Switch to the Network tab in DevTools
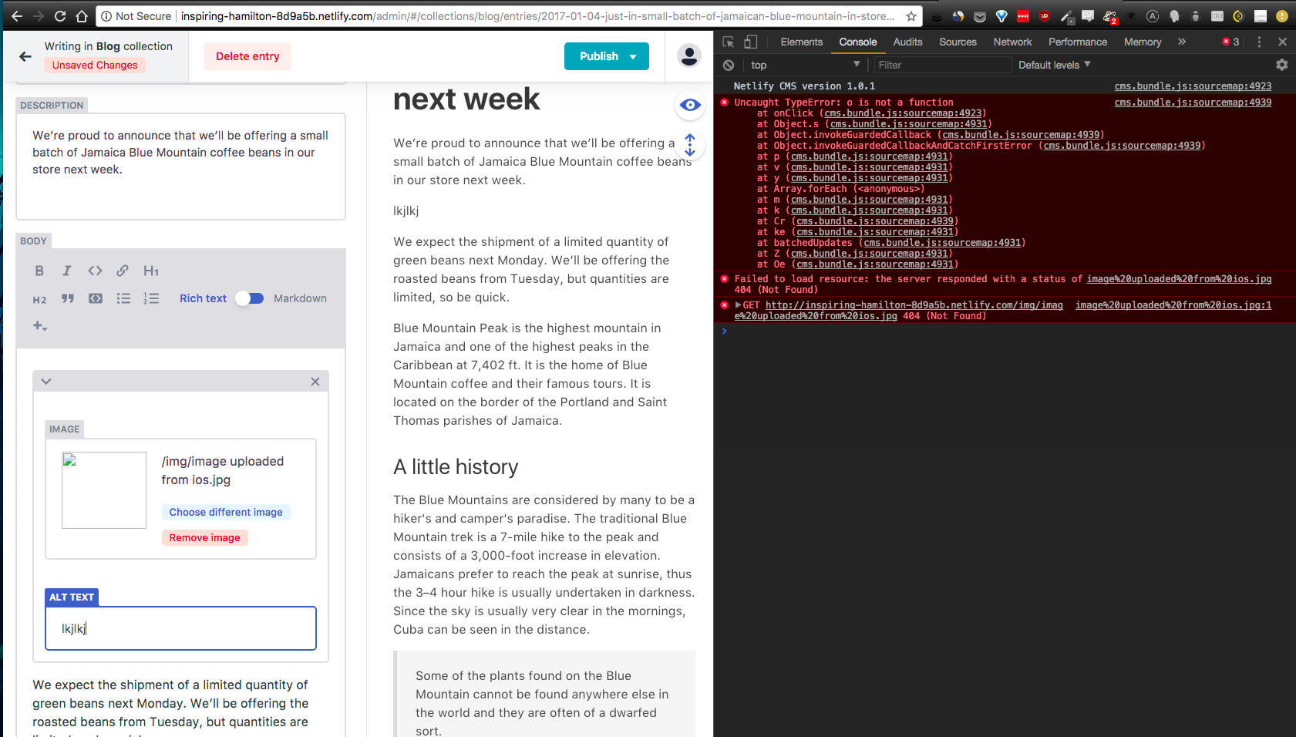 1012,42
